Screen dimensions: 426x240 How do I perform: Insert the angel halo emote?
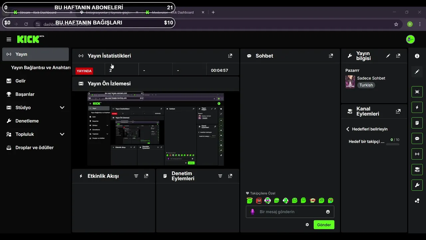click(250, 200)
